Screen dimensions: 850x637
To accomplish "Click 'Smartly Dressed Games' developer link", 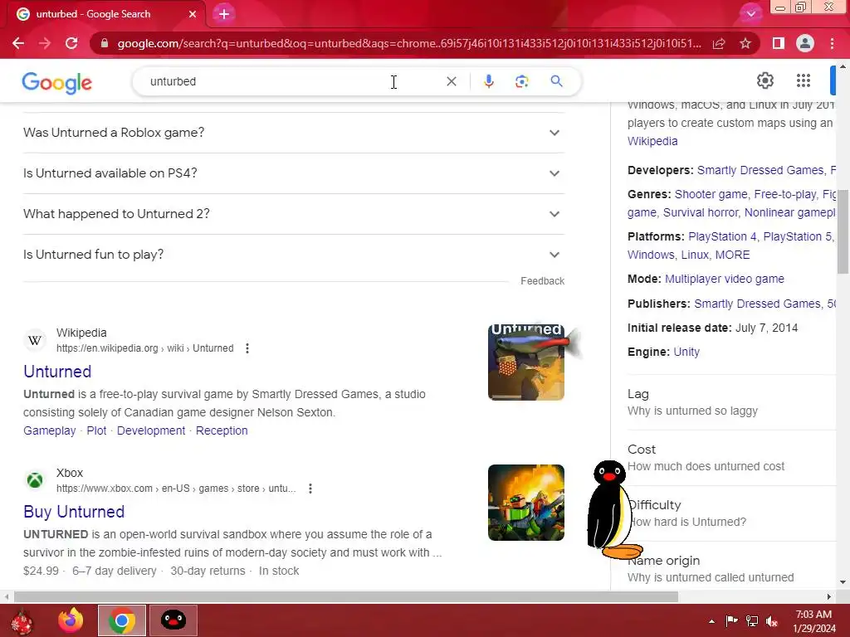I will click(x=760, y=171).
